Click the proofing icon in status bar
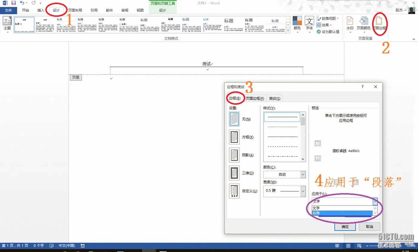This screenshot has width=418, height=252. [52, 246]
